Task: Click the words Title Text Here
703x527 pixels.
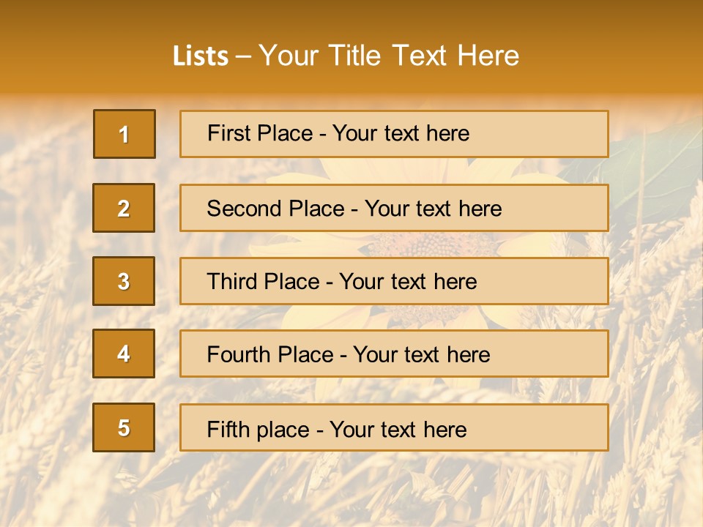Action: [424, 56]
